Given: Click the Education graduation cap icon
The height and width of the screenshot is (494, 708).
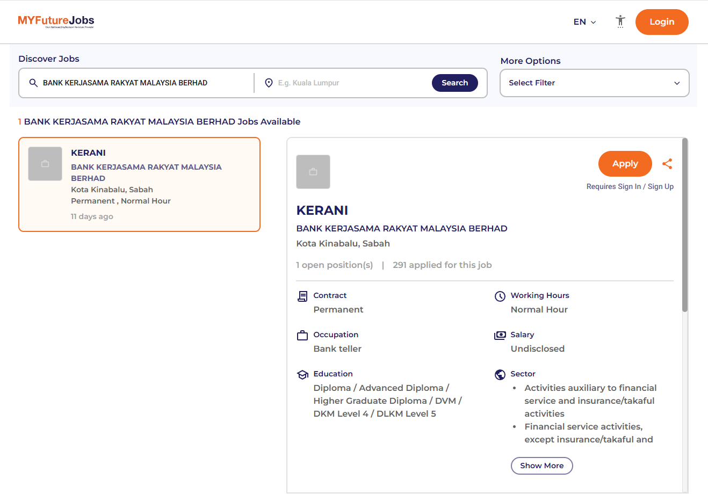Looking at the screenshot, I should tap(302, 374).
